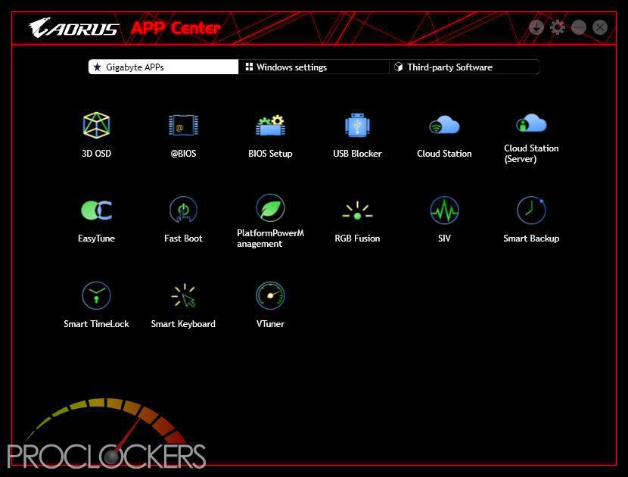Switch to Third-party Software tab
This screenshot has height=477, width=628.
(x=465, y=67)
